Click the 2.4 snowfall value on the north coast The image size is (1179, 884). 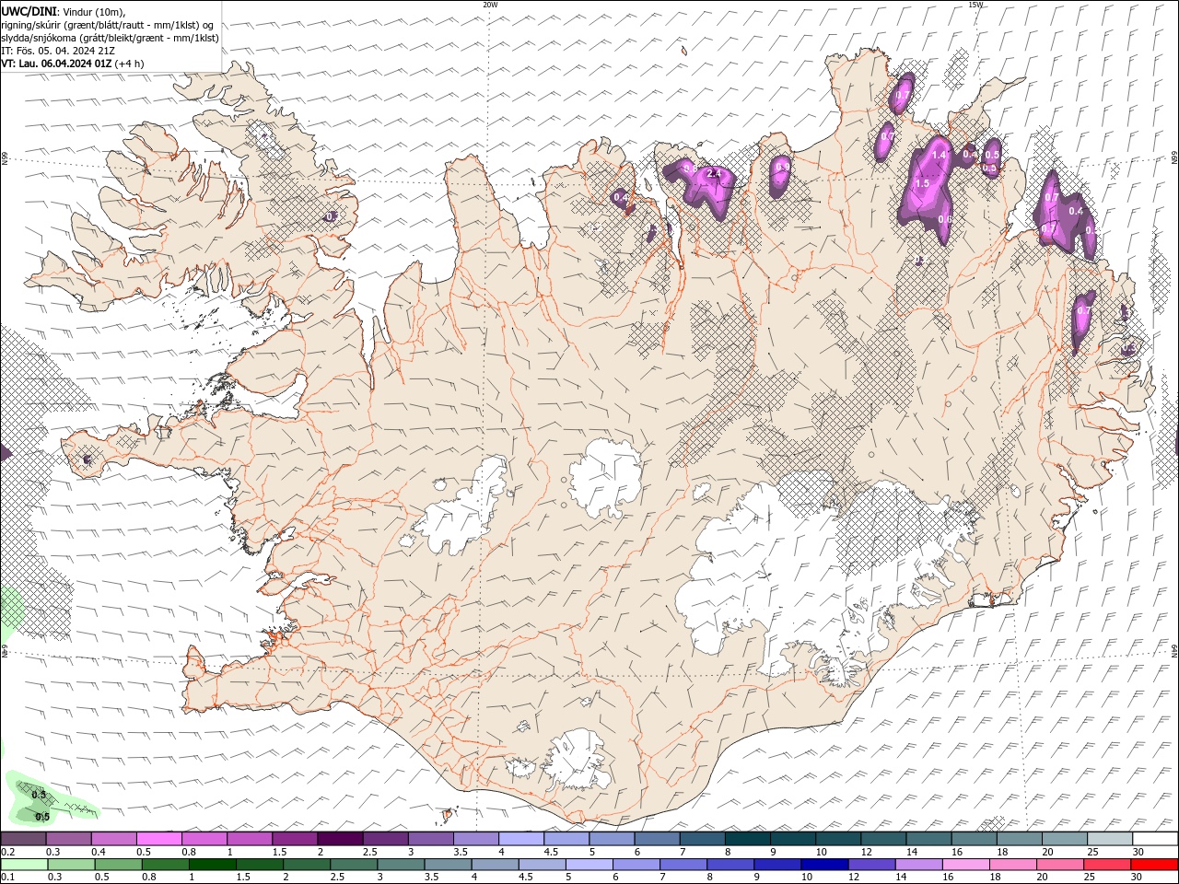coord(713,173)
